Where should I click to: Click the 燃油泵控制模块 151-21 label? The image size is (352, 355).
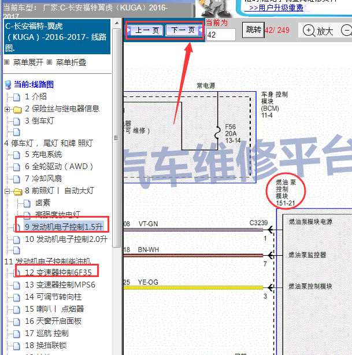[286, 192]
